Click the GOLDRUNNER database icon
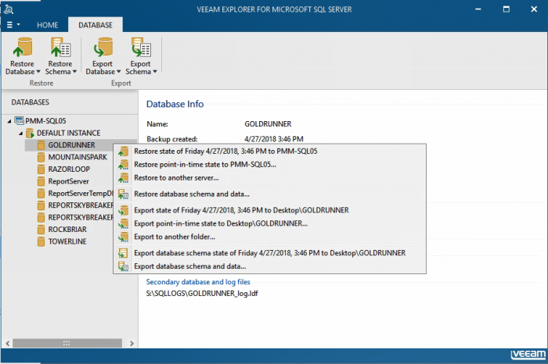Image resolution: width=548 pixels, height=364 pixels. [x=41, y=145]
